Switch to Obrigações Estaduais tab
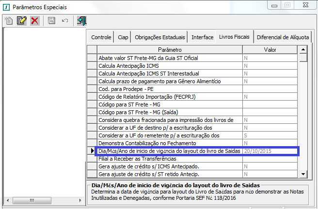 [x=160, y=37]
